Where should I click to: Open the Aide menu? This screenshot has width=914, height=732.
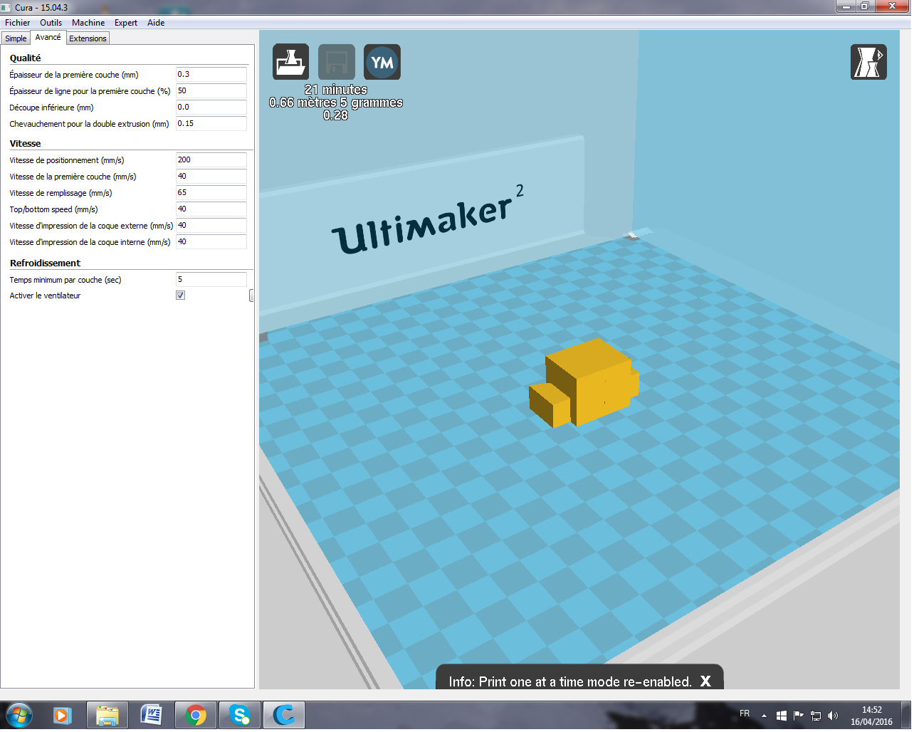point(156,23)
